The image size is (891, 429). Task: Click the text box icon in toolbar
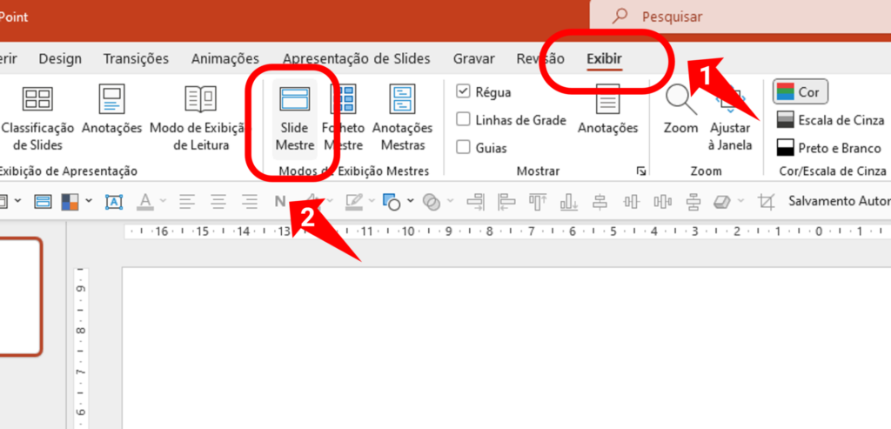(114, 202)
